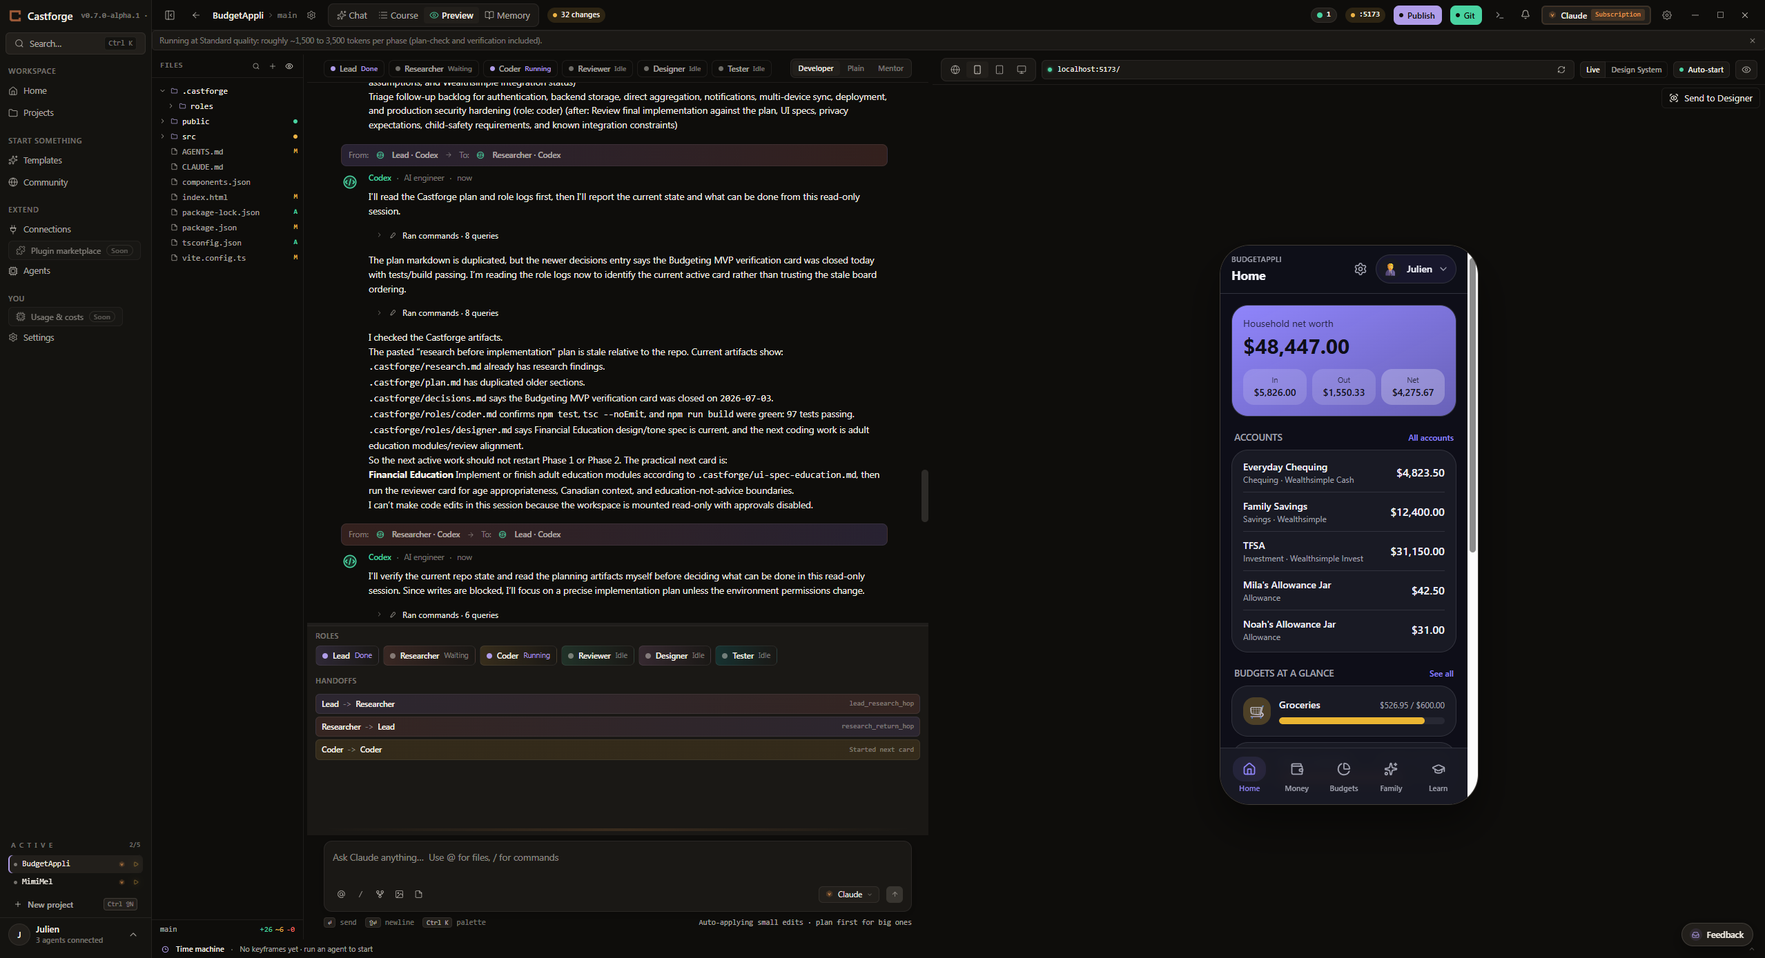Click See all budgets link
1765x958 pixels.
point(1441,674)
